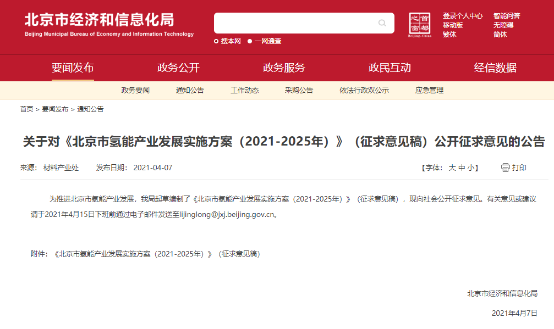This screenshot has height=329, width=554.
Task: Click the search magnifier icon
Action: tap(381, 23)
